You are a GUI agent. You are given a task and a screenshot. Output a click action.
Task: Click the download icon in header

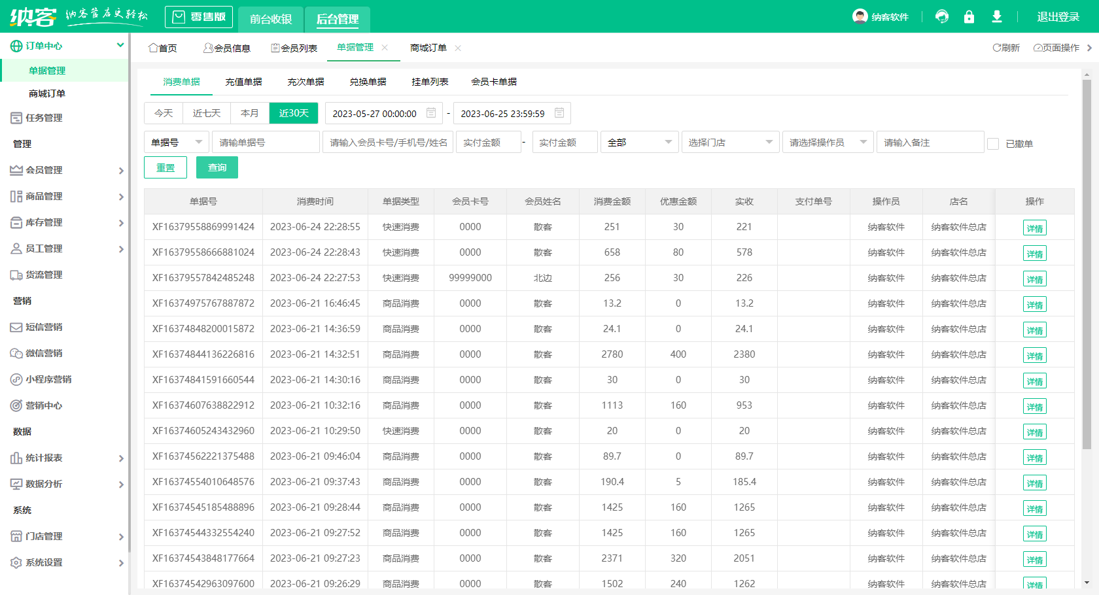pos(996,16)
